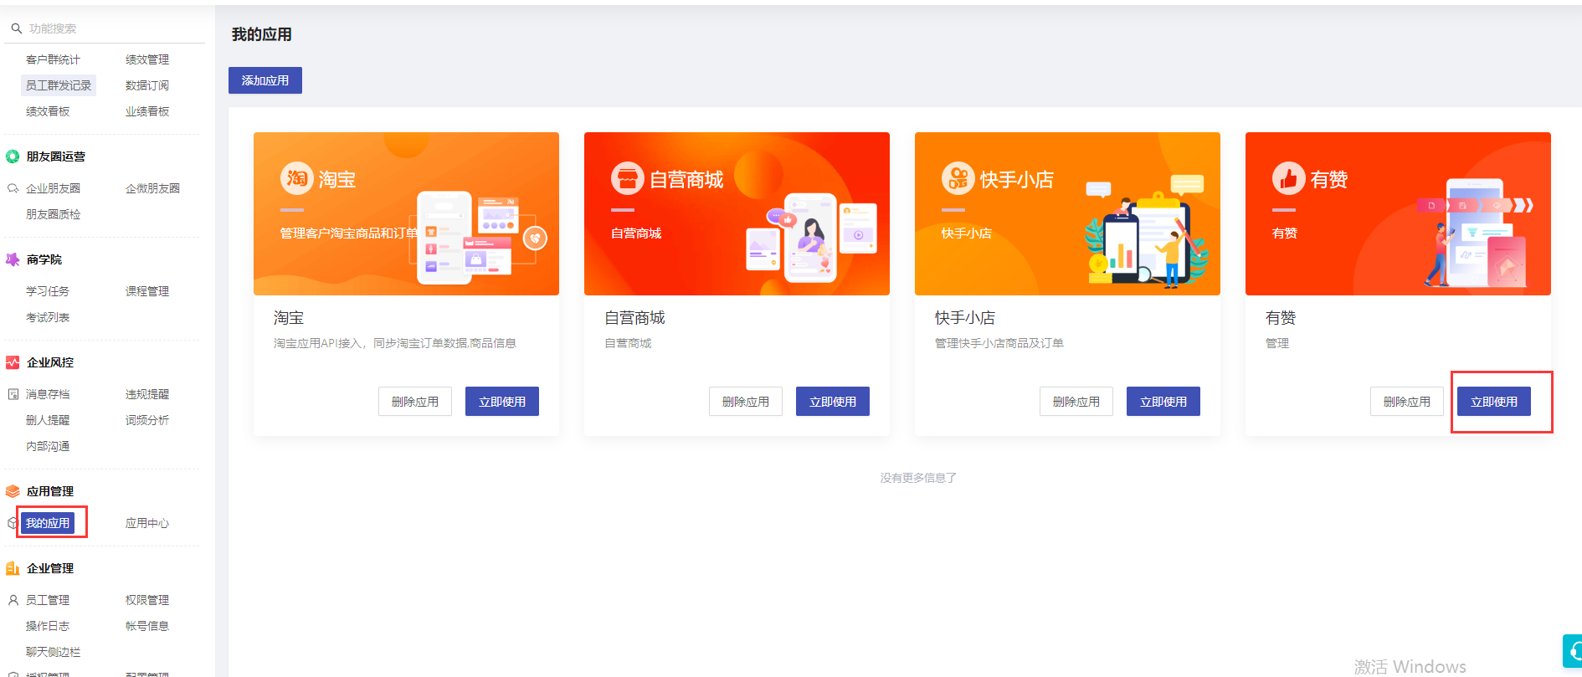The image size is (1582, 677).
Task: Click 删除应用 on the 有赞 card
Action: coord(1407,402)
